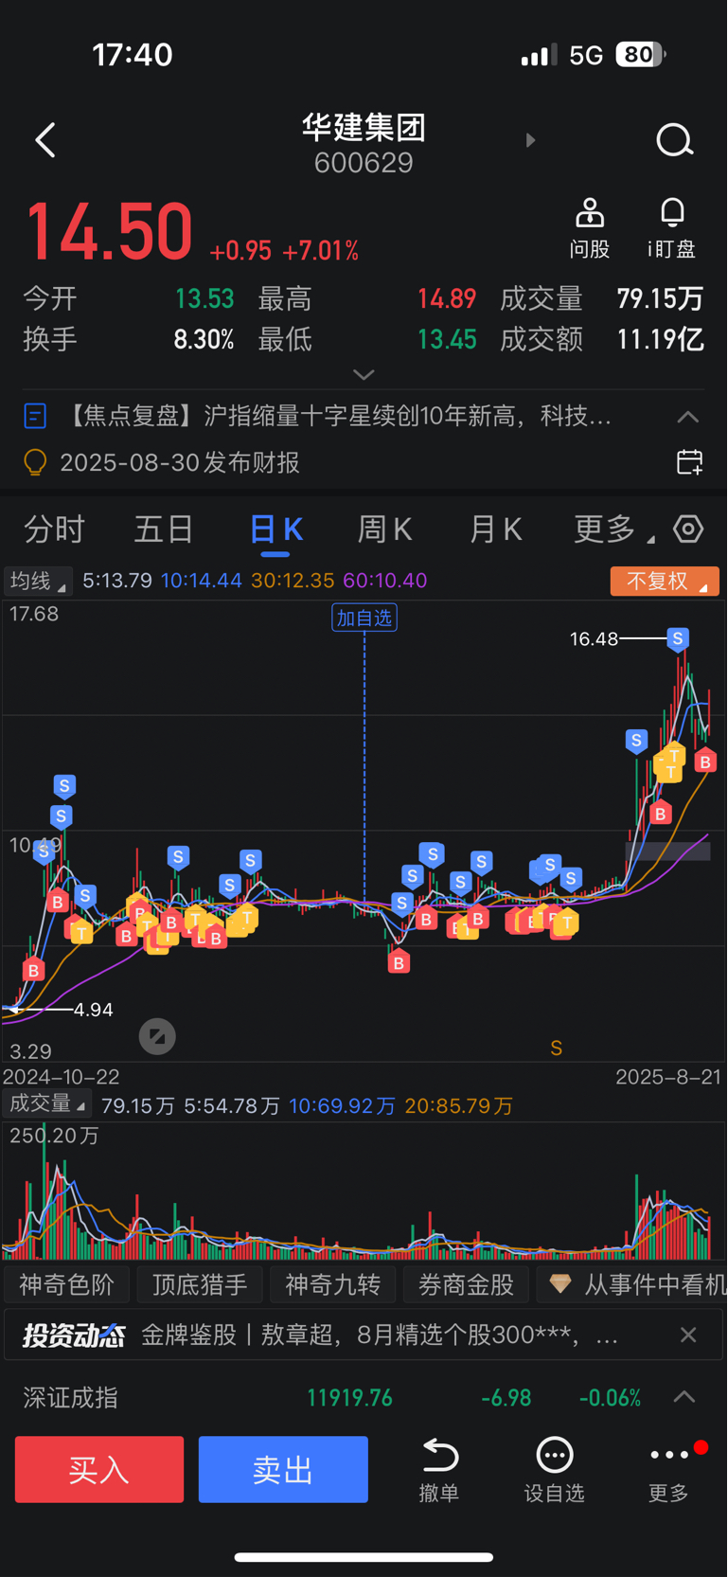Select the 日K chart tab
The width and height of the screenshot is (728, 1577).
pyautogui.click(x=275, y=529)
